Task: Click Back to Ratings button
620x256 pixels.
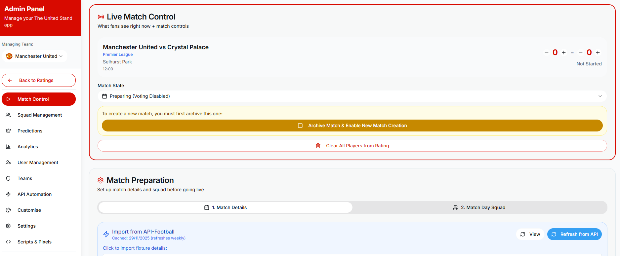Action: [39, 80]
